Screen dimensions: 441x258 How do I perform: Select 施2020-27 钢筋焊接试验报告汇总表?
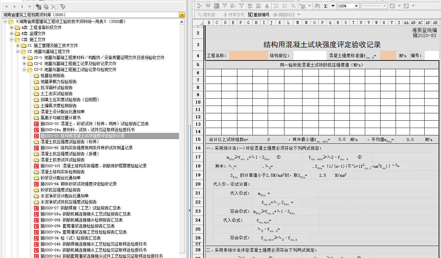point(80,208)
